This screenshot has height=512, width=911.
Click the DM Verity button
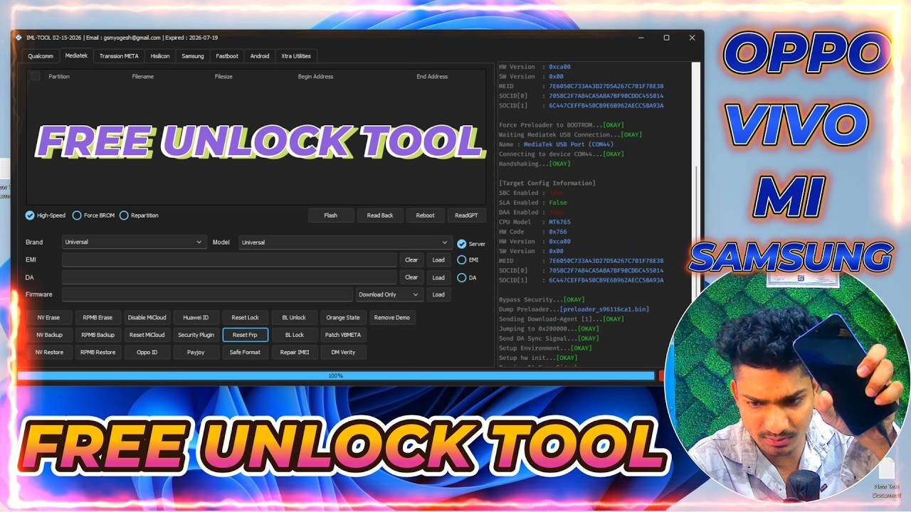(x=343, y=352)
